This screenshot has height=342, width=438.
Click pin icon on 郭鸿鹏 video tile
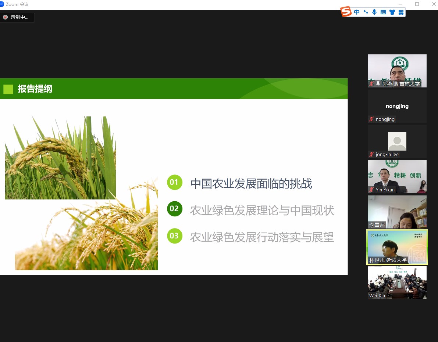378,84
